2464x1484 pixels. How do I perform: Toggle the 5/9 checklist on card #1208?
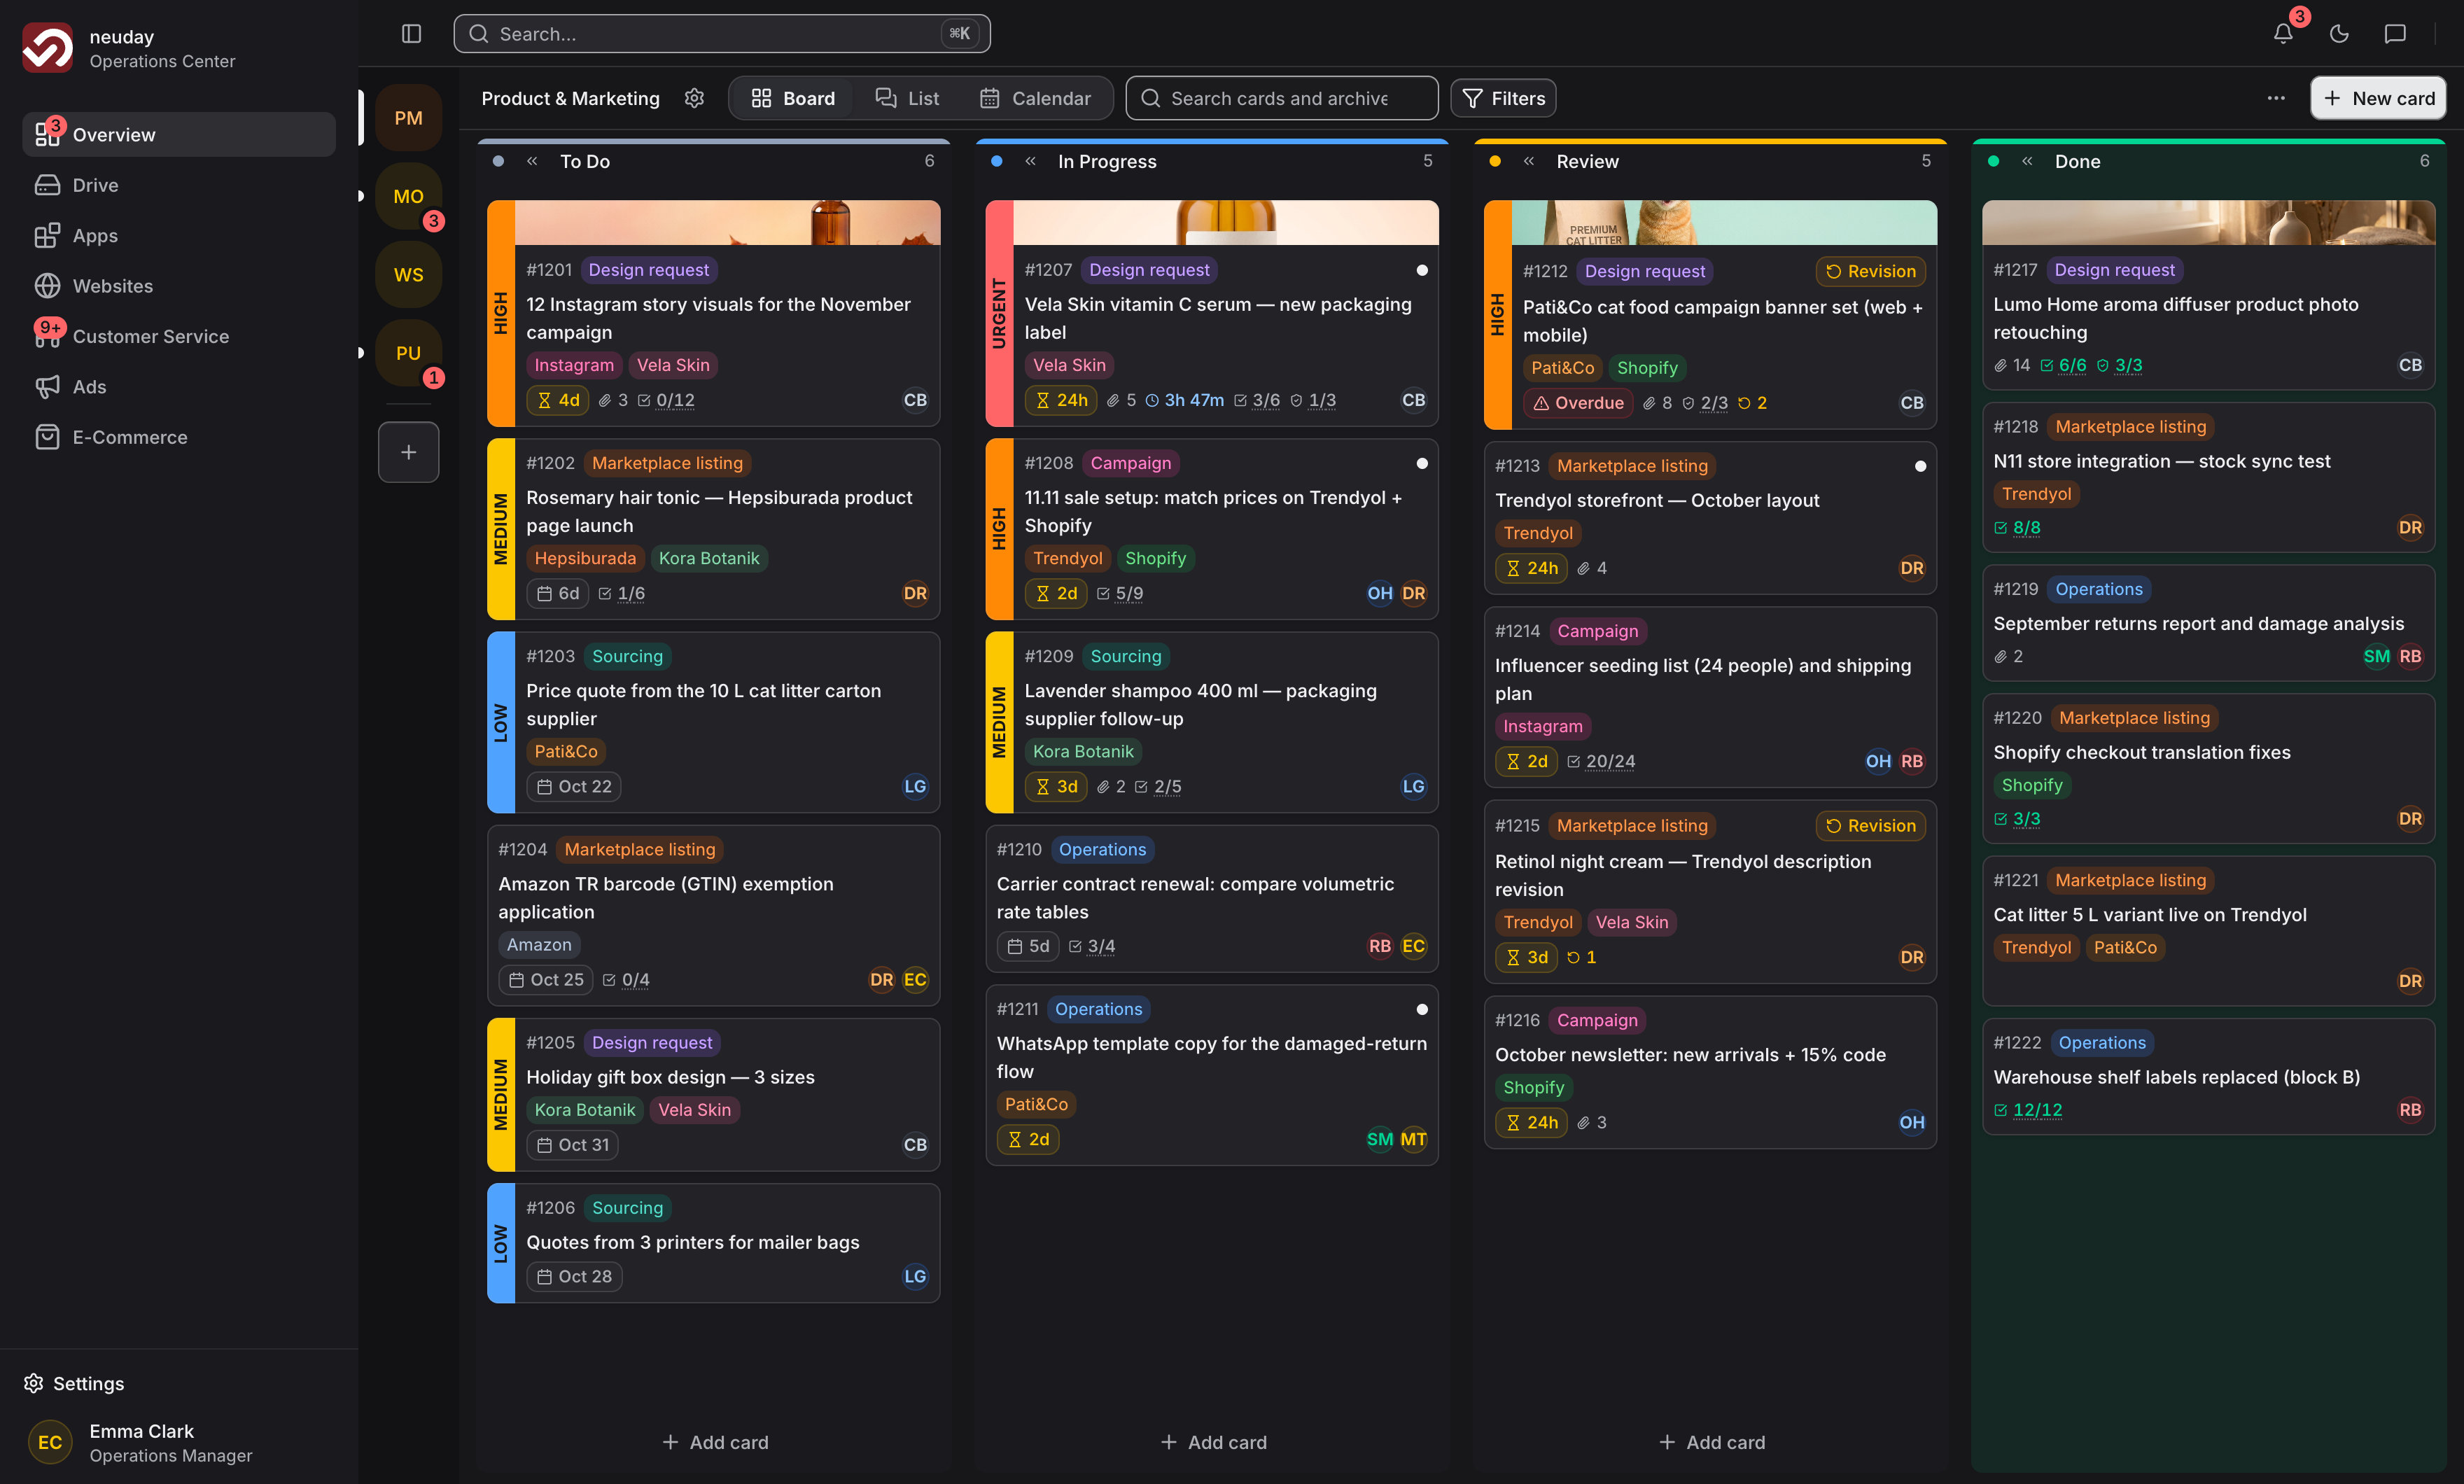(x=1120, y=593)
